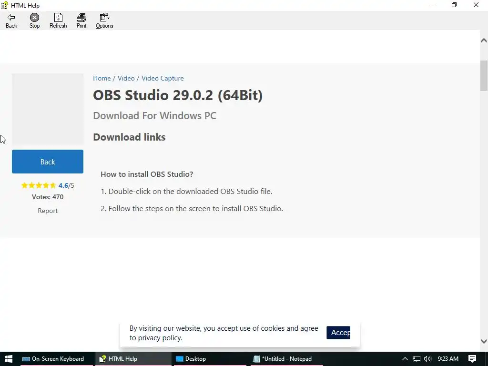Click the gray OBS Studio thumbnail placeholder
The width and height of the screenshot is (488, 366).
(48, 109)
